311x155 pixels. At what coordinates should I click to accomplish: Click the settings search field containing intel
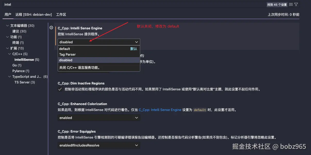click(134, 4)
